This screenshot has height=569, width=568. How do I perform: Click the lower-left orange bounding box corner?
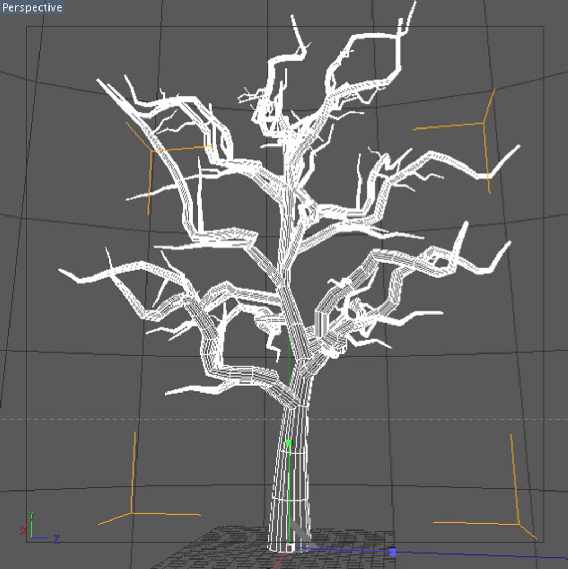coord(131,513)
